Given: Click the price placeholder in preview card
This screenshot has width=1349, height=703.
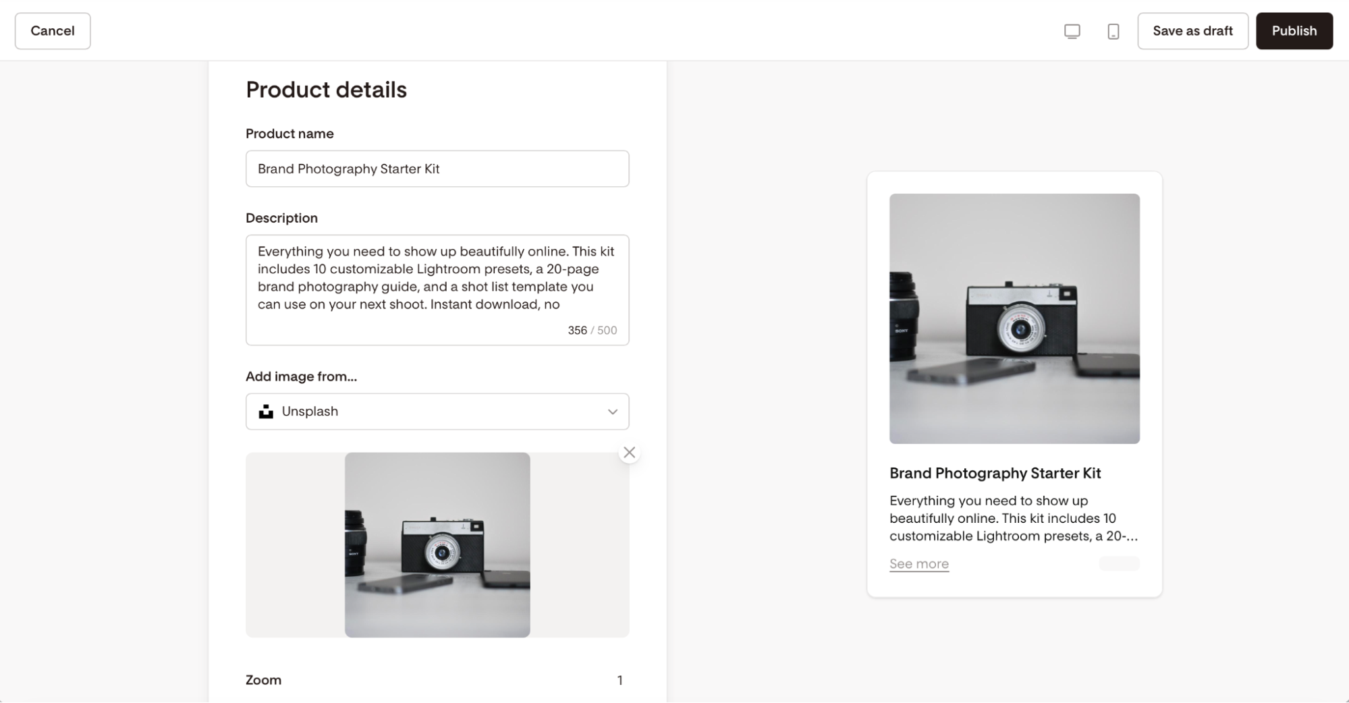Looking at the screenshot, I should tap(1119, 563).
